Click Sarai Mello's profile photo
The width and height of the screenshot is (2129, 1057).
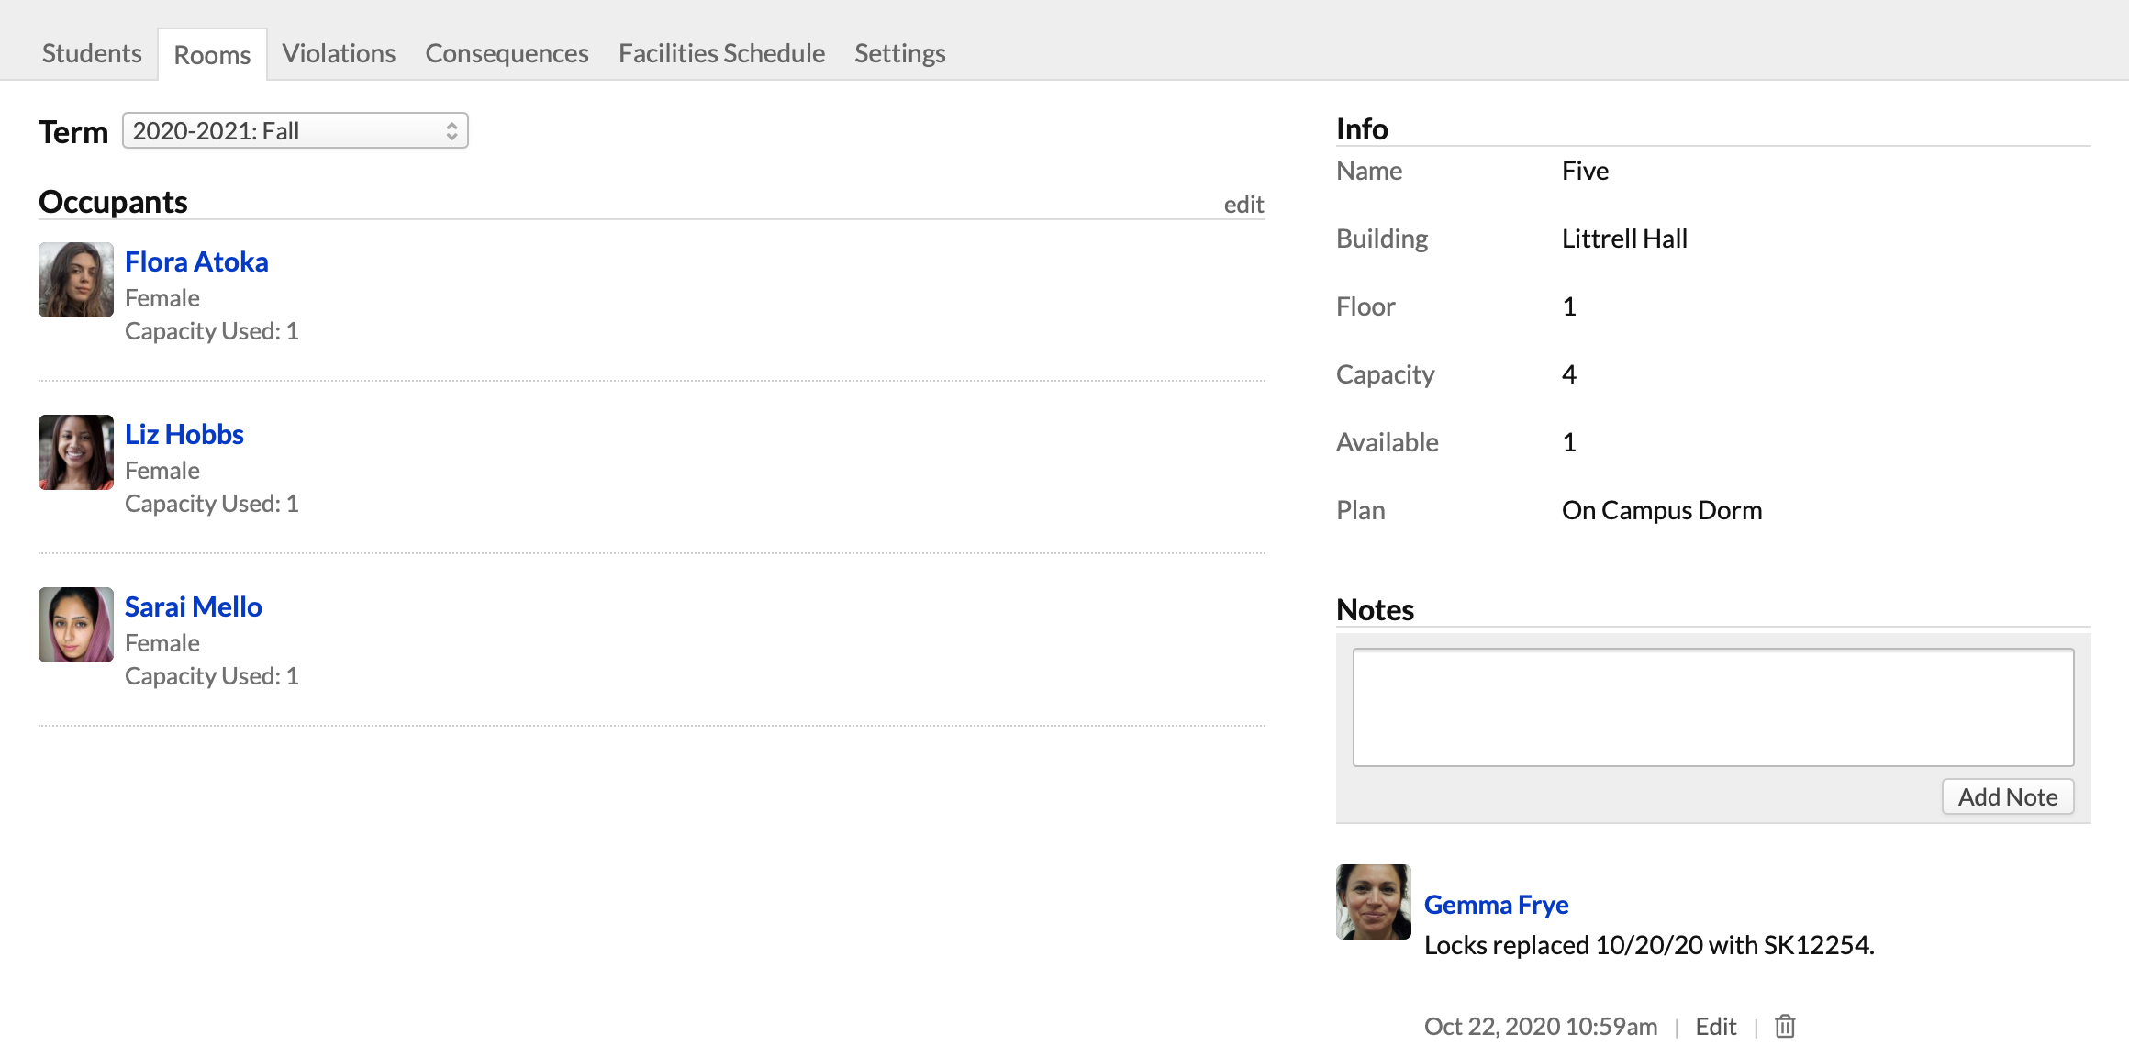pos(76,625)
